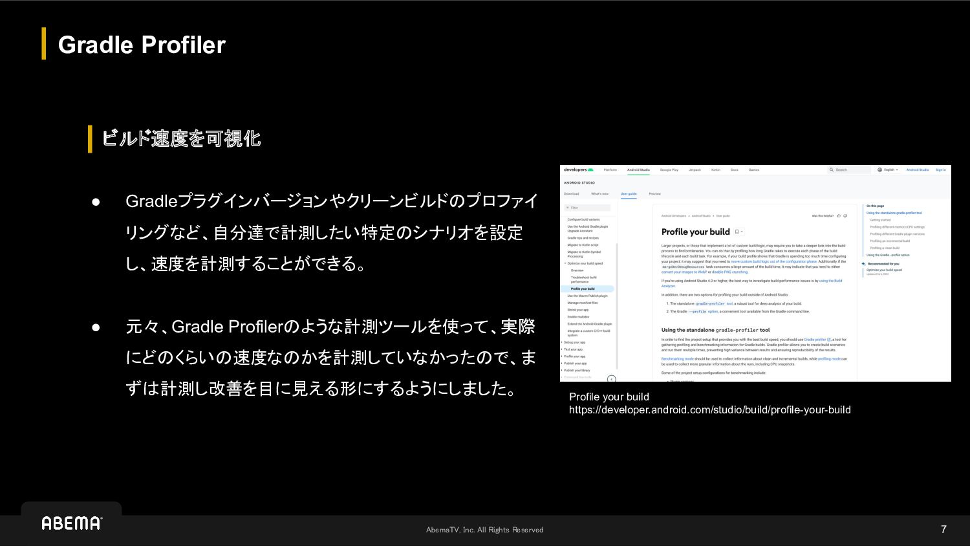
Task: Select the Docs top navigation tab
Action: tap(735, 169)
